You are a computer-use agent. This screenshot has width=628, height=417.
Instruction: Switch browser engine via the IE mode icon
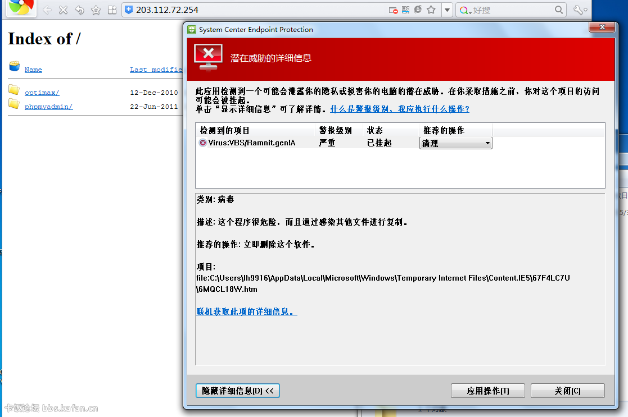click(418, 10)
